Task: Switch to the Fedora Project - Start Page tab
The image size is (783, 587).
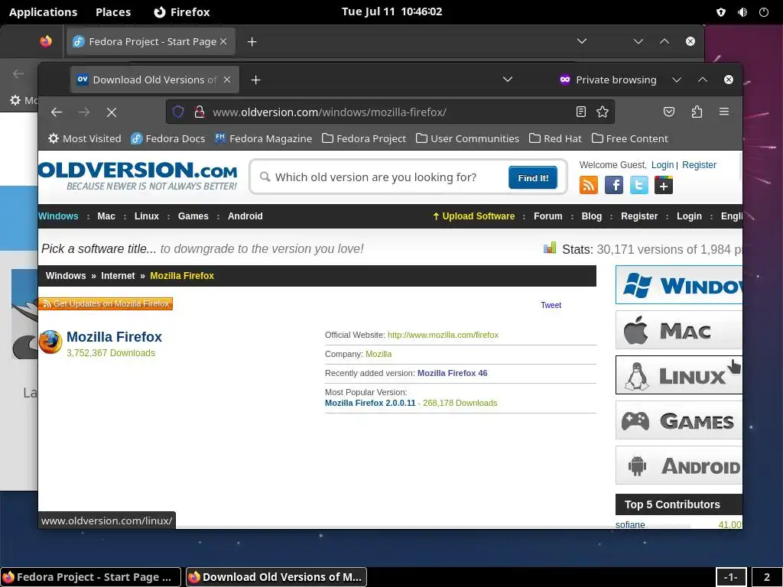Action: tap(151, 42)
